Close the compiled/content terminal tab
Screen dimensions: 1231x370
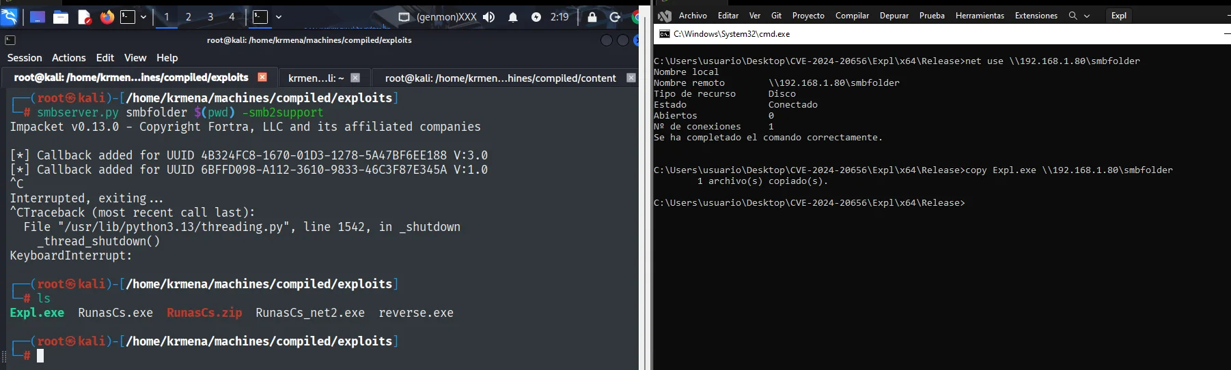[x=631, y=78]
